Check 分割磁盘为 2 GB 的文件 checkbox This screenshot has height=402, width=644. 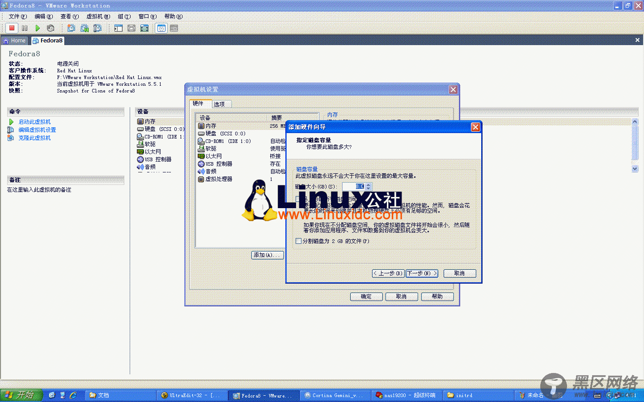[x=299, y=241]
